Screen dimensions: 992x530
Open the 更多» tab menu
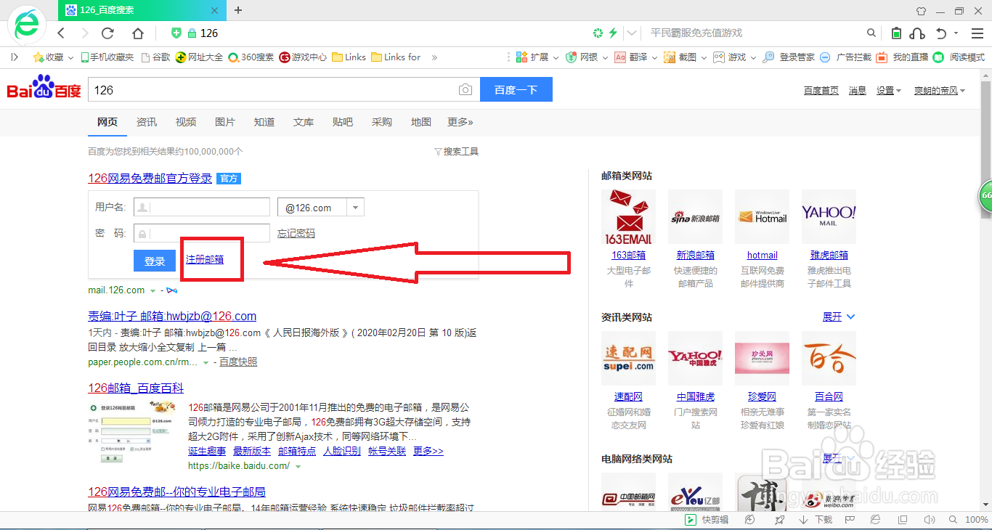[x=460, y=122]
